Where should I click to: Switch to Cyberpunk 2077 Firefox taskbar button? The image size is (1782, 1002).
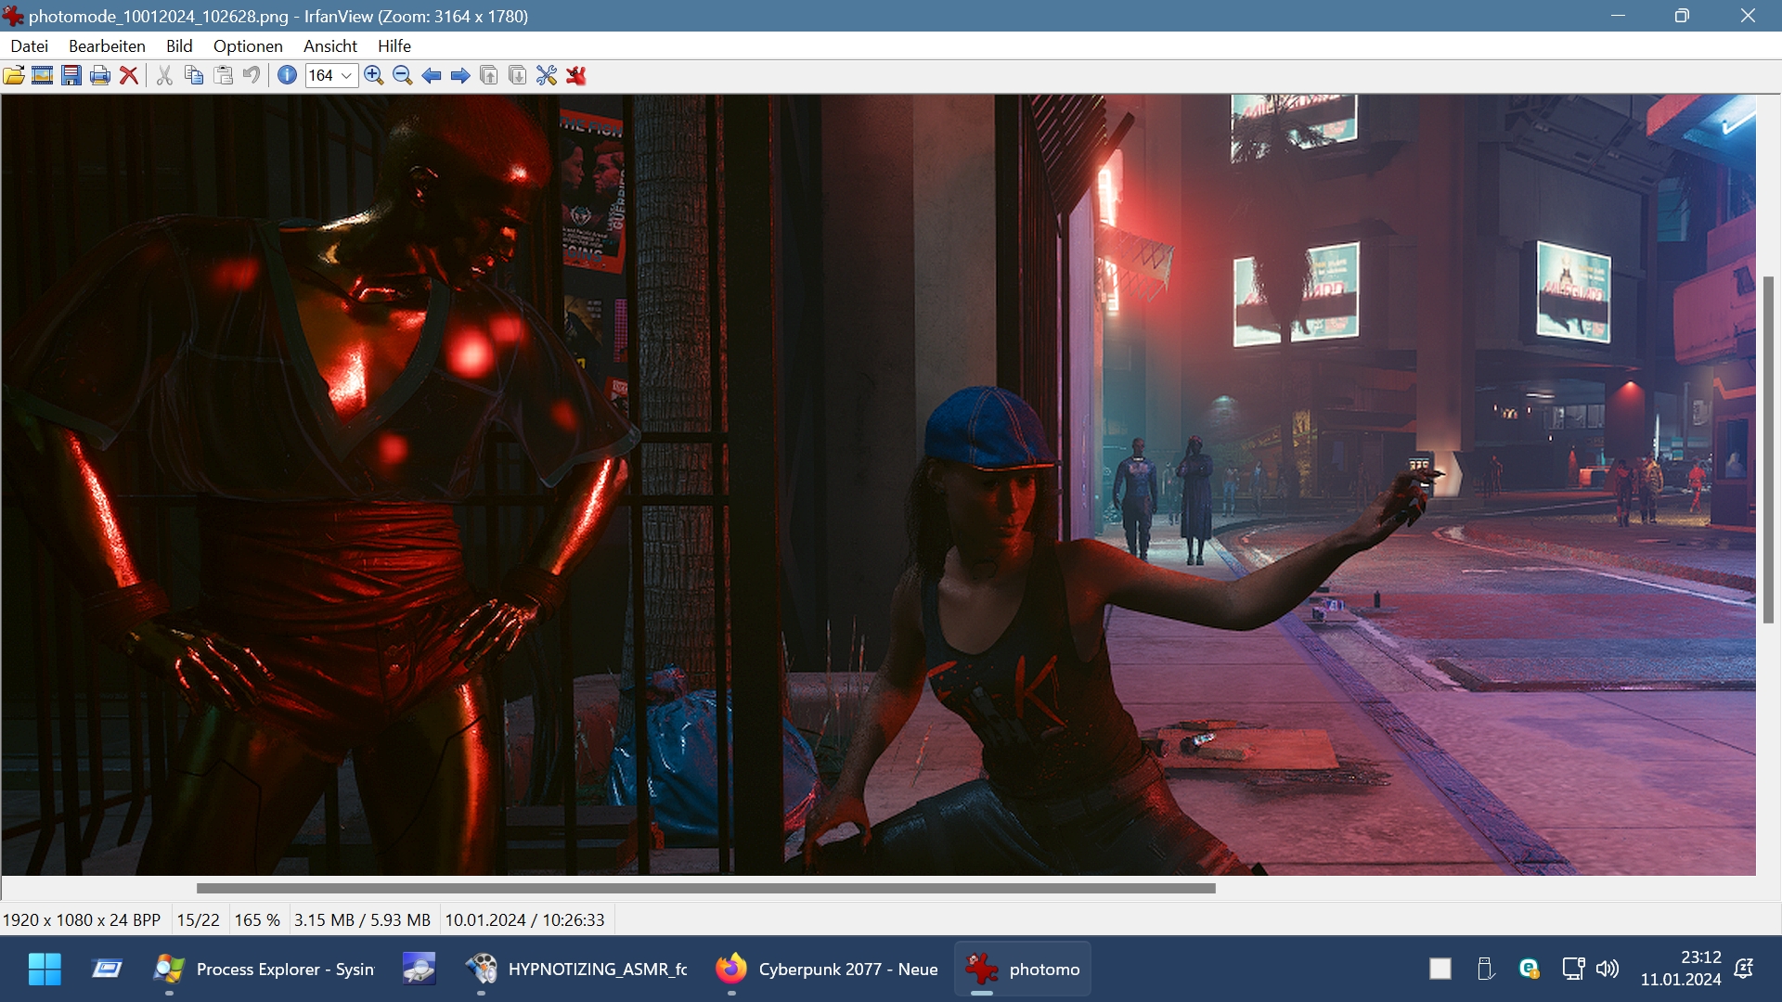pos(828,969)
